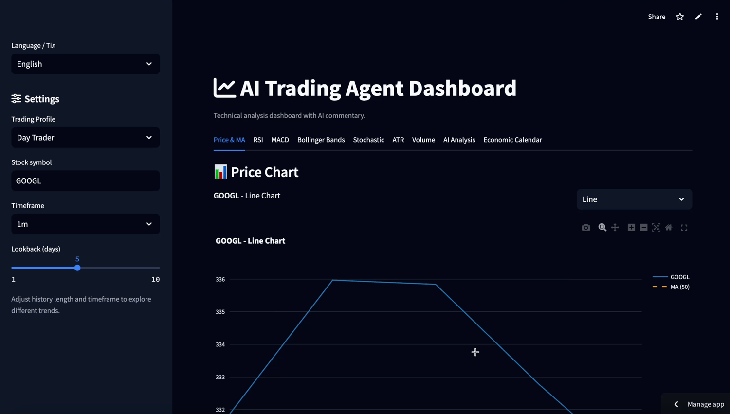Select the chart Zoom magnifier tool
The height and width of the screenshot is (414, 730).
click(602, 228)
